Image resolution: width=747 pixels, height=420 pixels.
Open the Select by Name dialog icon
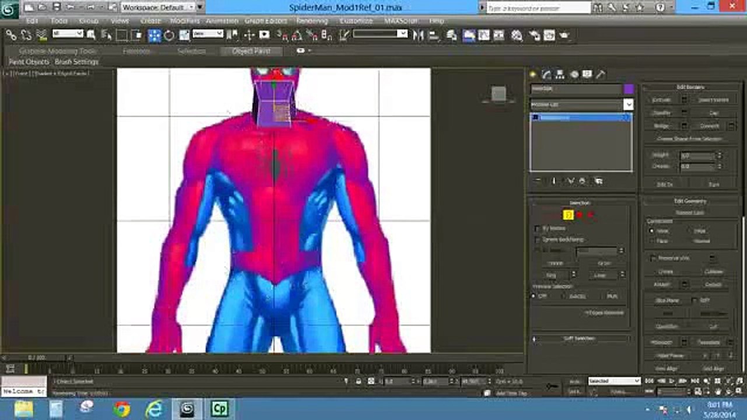(x=107, y=35)
